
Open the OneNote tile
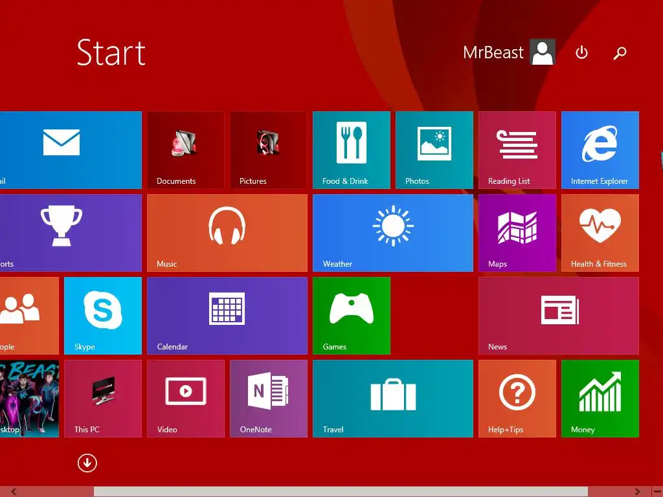click(269, 399)
